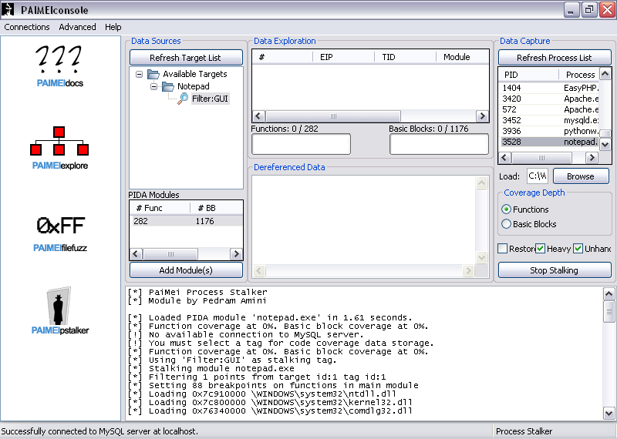Enable the Restore checkbox
Screen dimensions: 617x439
(x=503, y=249)
